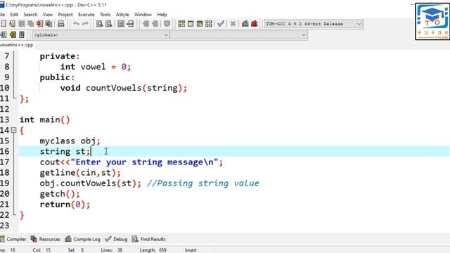The height and width of the screenshot is (253, 450).
Task: Click the blue Goto bookmark icon
Action: [x=22, y=35]
